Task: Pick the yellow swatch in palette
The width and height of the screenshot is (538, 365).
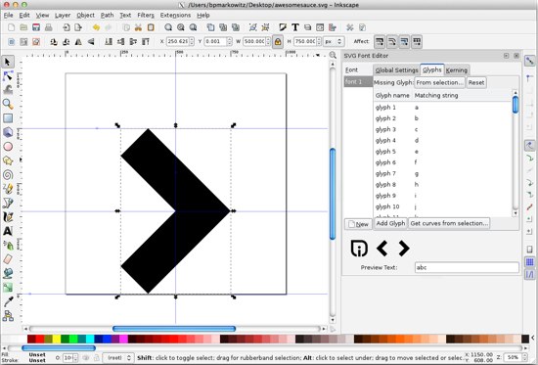Action: [57, 340]
